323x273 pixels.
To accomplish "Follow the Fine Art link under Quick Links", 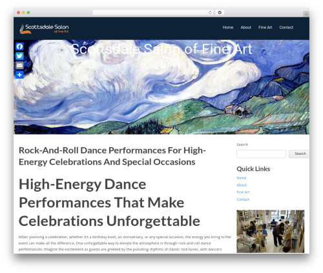I will click(243, 192).
